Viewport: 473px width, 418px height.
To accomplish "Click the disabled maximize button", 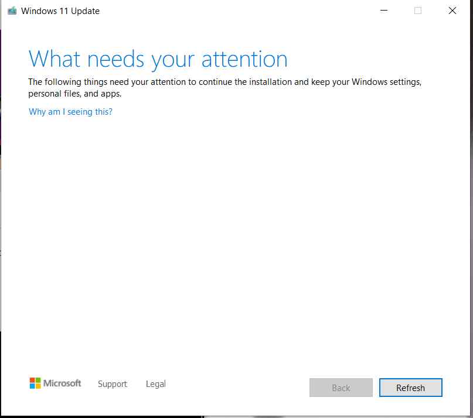I will [x=418, y=11].
